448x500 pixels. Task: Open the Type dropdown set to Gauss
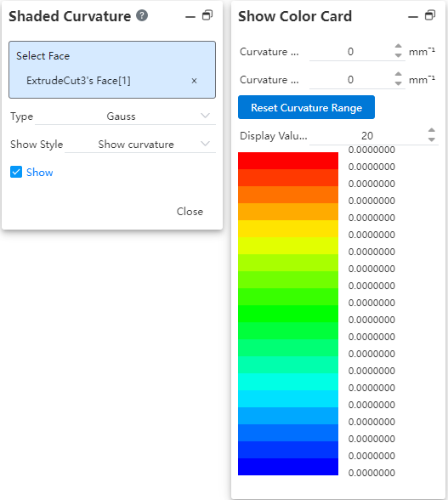pos(125,116)
